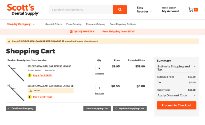The image size is (205, 125).
Task: Open the shopping cart icon in header
Action: click(x=191, y=10)
